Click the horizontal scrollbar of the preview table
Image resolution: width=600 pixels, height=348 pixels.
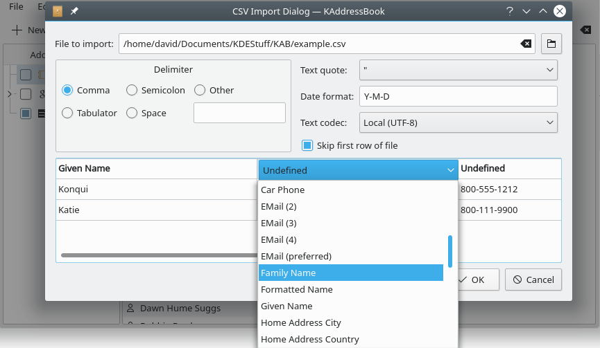click(159, 255)
